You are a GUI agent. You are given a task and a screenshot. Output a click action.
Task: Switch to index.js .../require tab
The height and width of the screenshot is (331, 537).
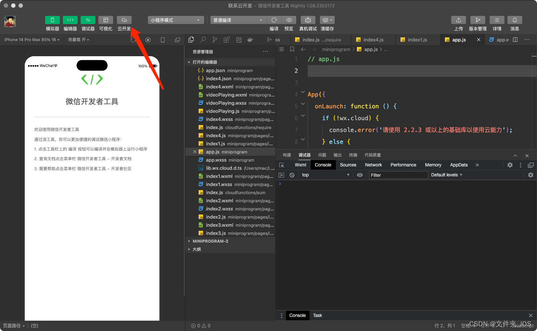pos(321,40)
